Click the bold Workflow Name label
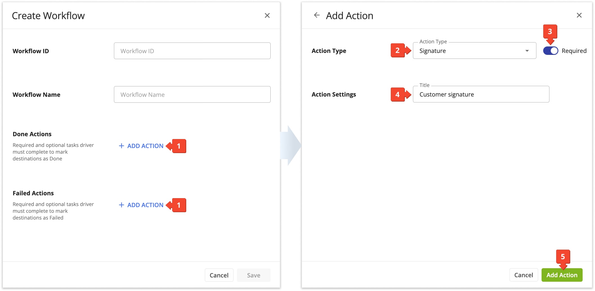The height and width of the screenshot is (291, 595). [36, 95]
